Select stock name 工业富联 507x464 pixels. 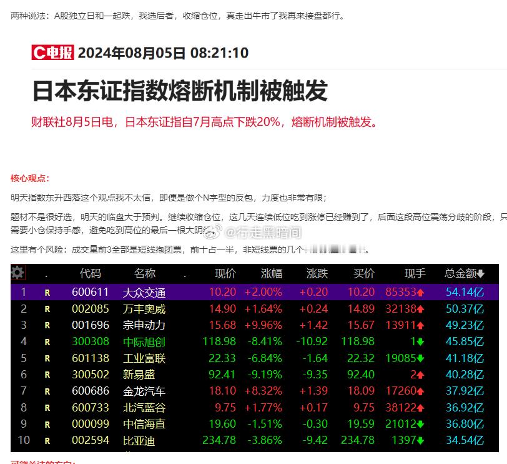[144, 359]
